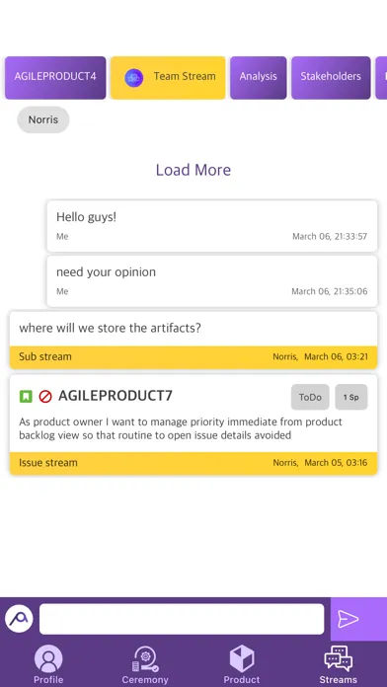Click the ToDo status badge
The image size is (387, 687).
click(x=310, y=398)
